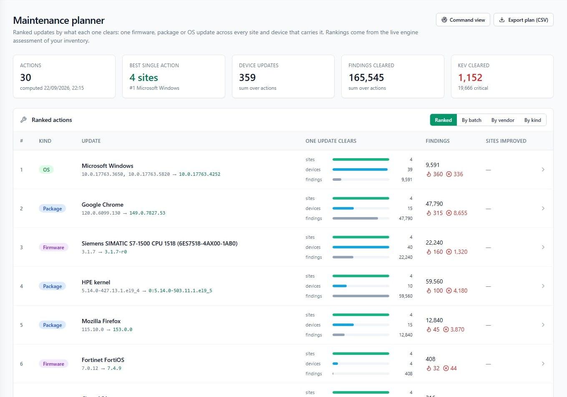The height and width of the screenshot is (397, 567).
Task: Click the Findings column header
Action: pyautogui.click(x=437, y=141)
